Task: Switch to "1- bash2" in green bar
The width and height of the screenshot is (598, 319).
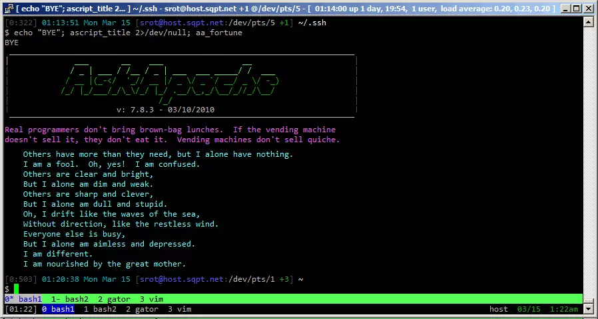Action: pyautogui.click(x=70, y=300)
